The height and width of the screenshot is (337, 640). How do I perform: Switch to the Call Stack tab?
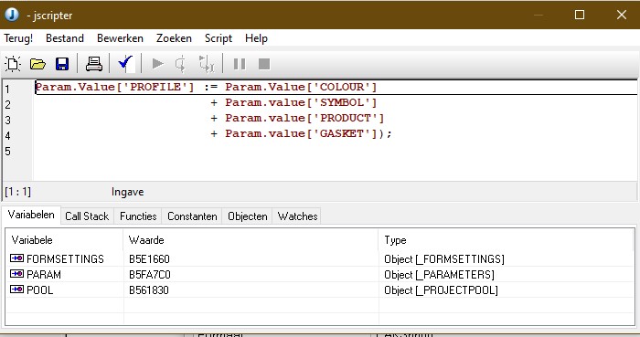87,216
